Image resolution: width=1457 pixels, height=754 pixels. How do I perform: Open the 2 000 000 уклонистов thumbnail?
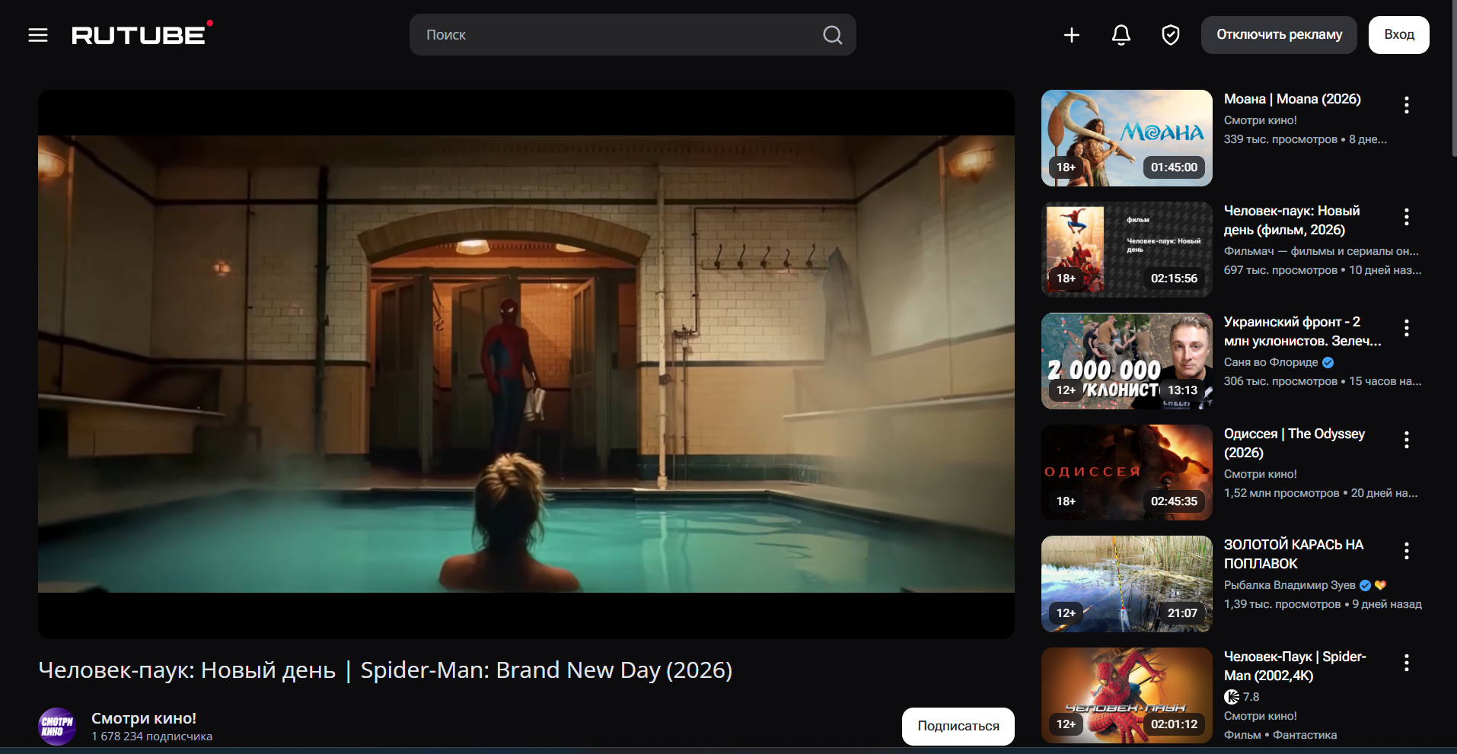pyautogui.click(x=1127, y=361)
